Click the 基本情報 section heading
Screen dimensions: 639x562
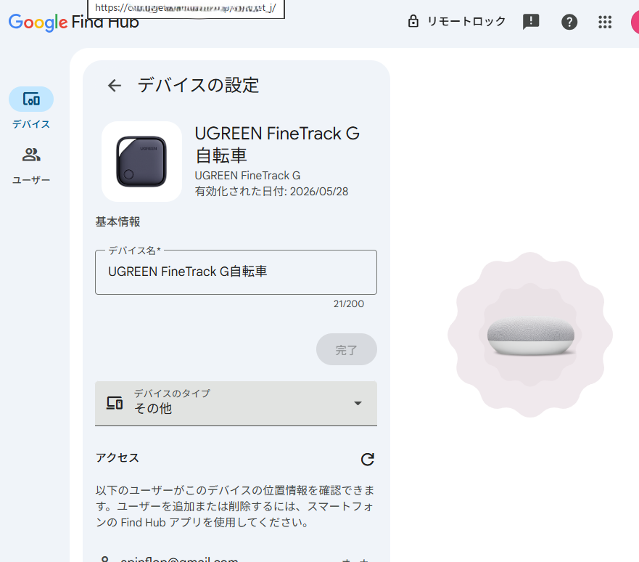coord(118,222)
